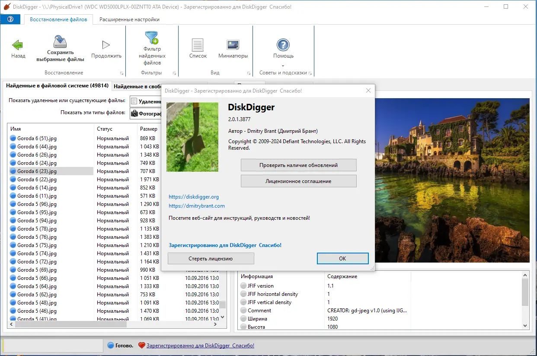Screen dimensions: 537x356
Task: Open the found files filter funnel
Action: point(152,38)
